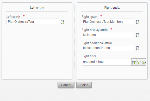The width and height of the screenshot is (150, 101).
Task: Finish the entity configuration wizard
Action: 84,85
